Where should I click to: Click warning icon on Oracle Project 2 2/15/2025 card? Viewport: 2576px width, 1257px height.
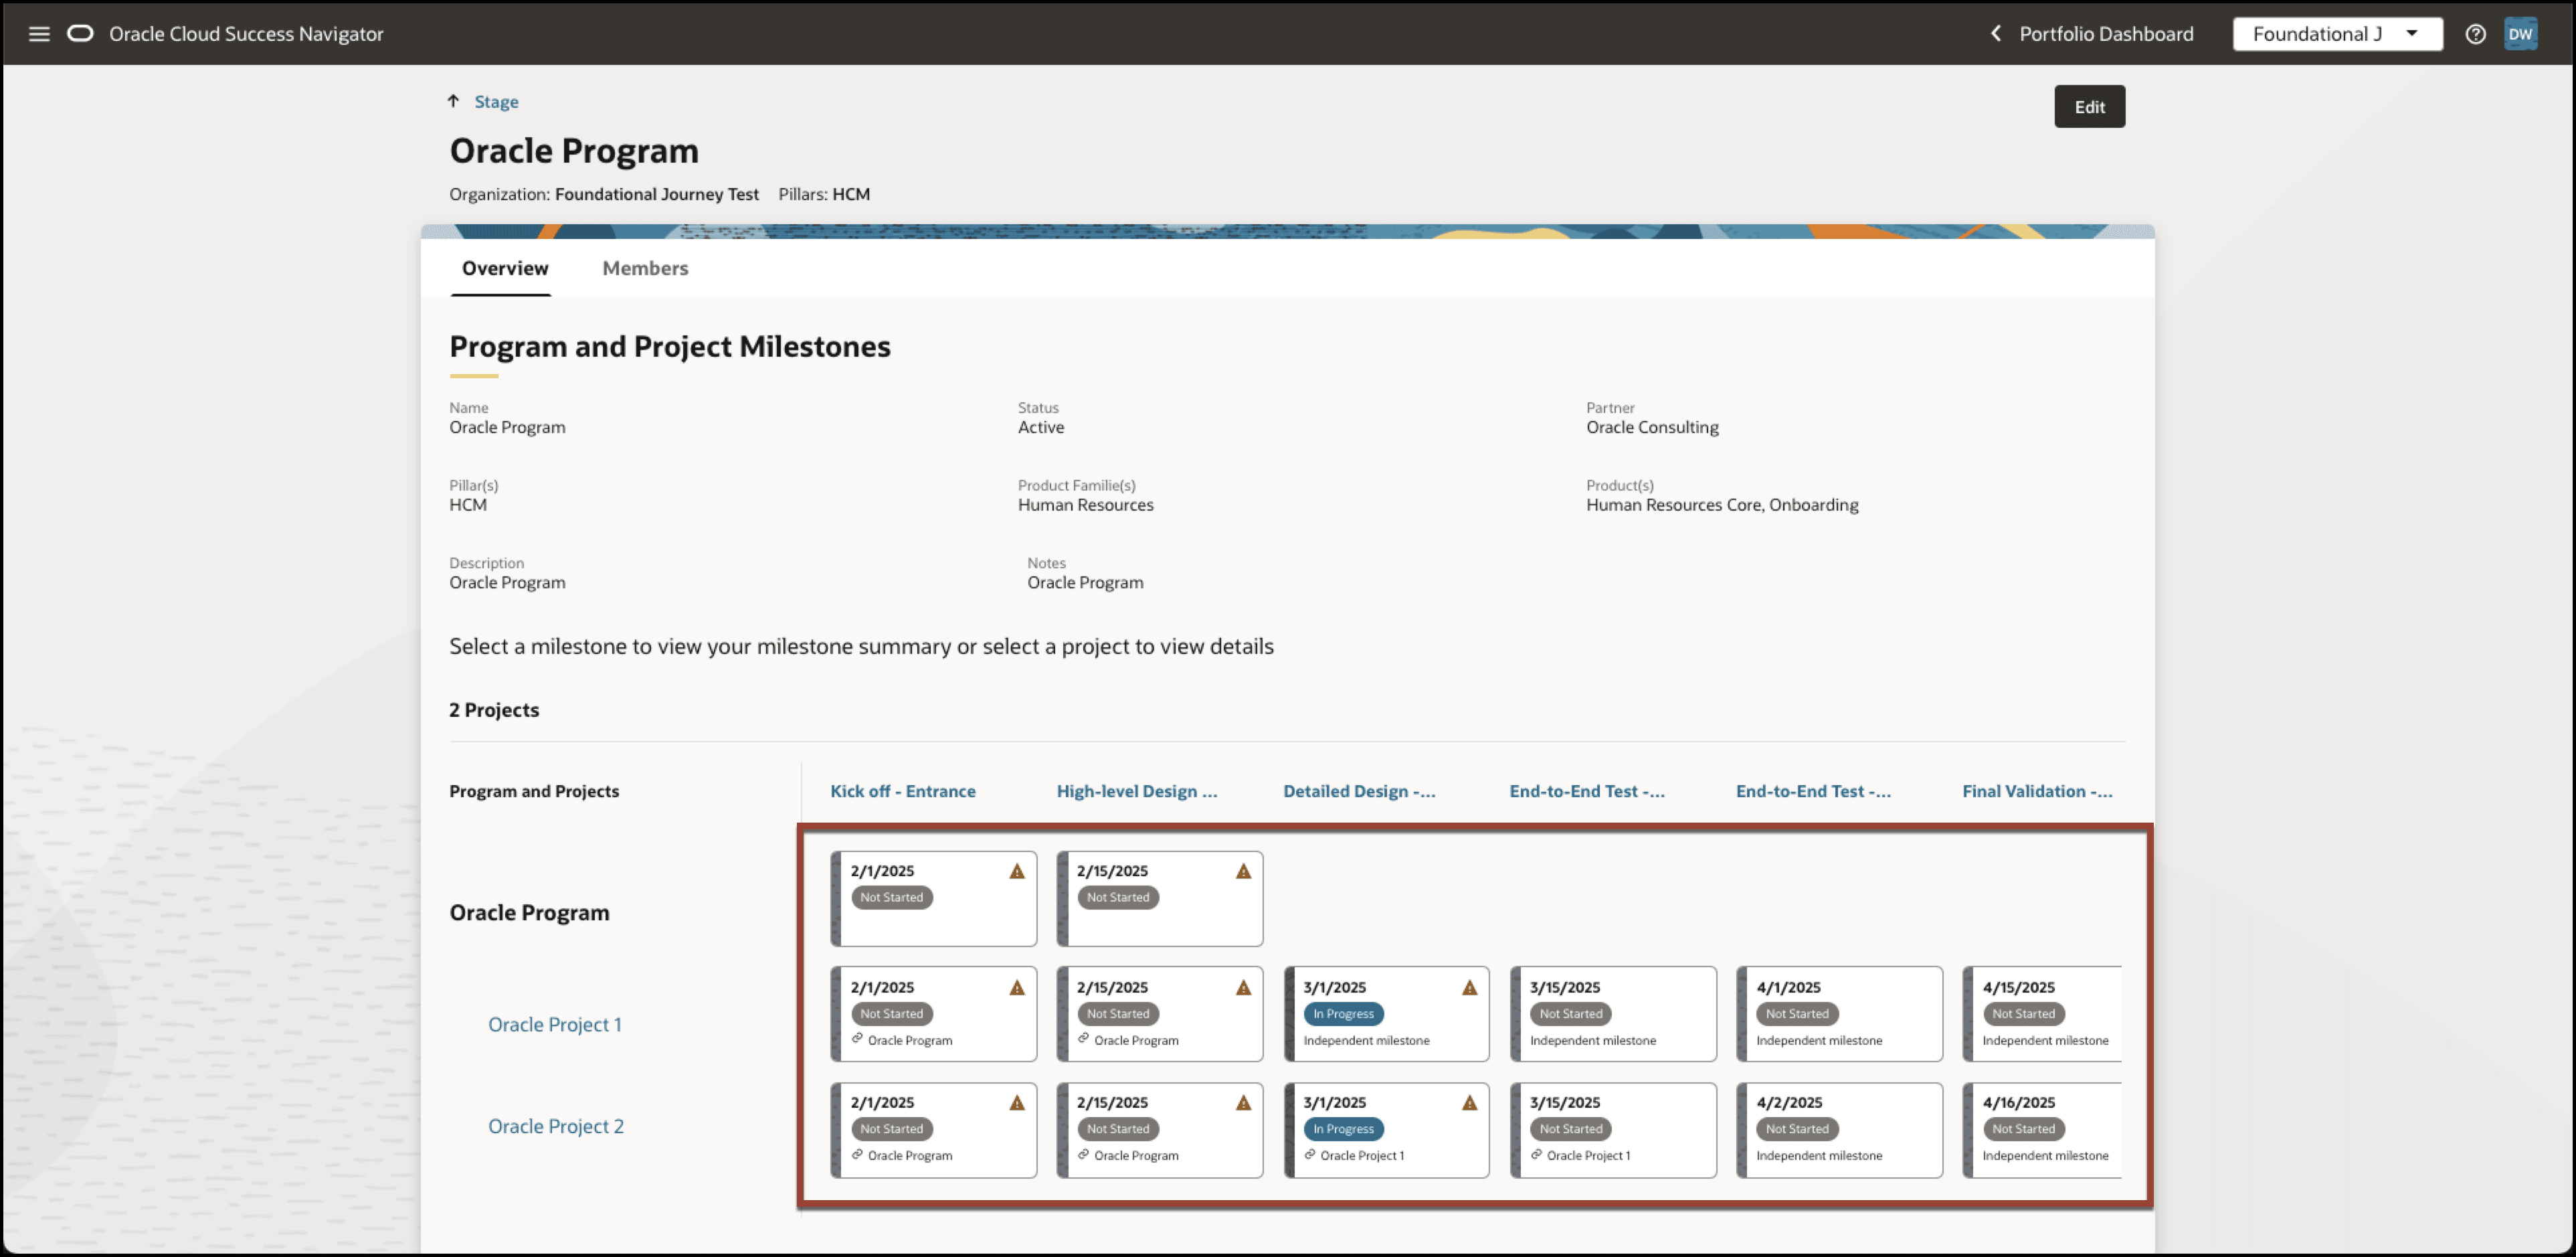1243,1102
